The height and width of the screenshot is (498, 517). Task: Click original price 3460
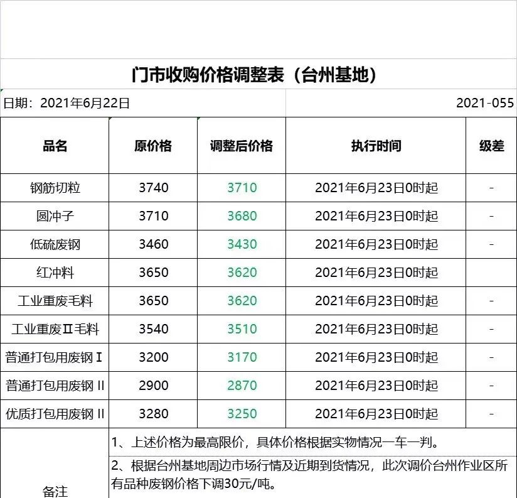153,244
